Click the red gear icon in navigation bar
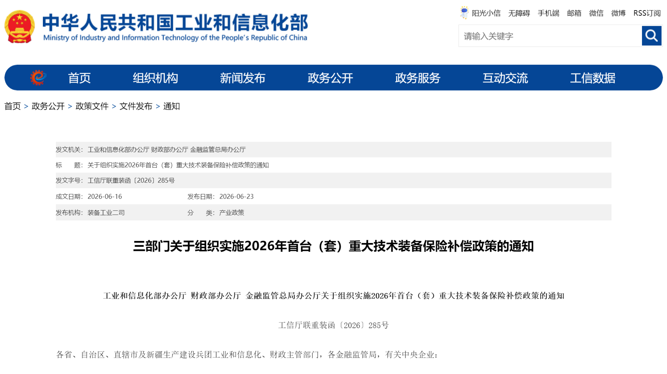Viewport: 667px width, 374px height. (x=38, y=77)
